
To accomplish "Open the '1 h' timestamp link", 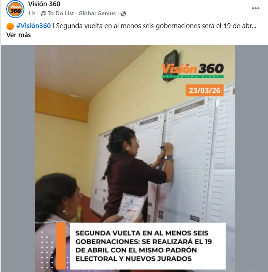I will click(x=32, y=13).
